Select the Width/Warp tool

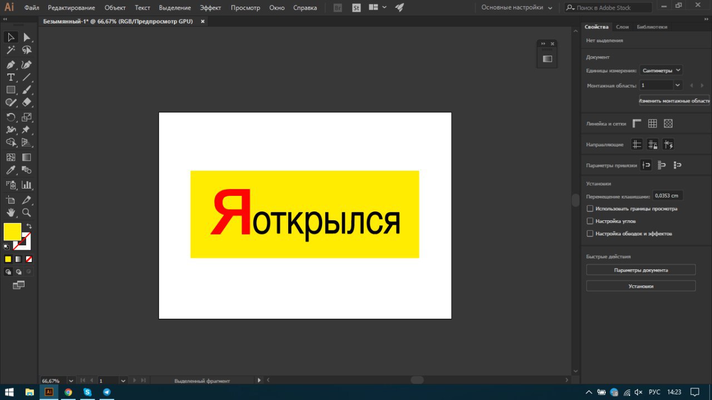(11, 130)
